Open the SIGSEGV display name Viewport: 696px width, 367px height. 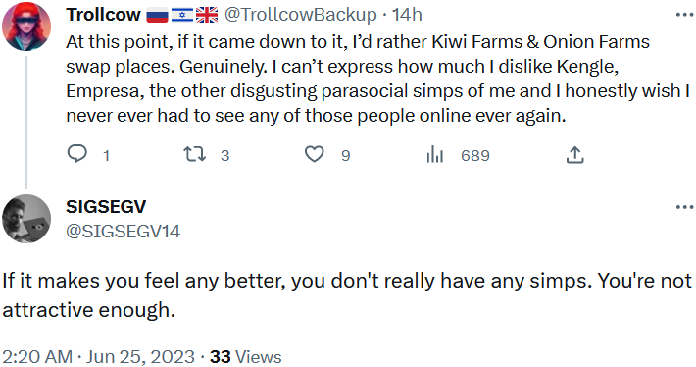106,207
